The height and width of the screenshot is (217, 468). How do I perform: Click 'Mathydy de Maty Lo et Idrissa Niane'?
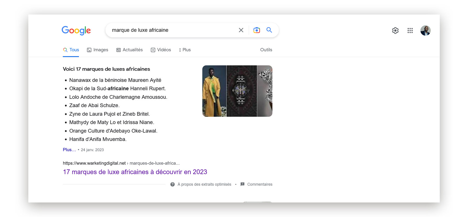112,122
